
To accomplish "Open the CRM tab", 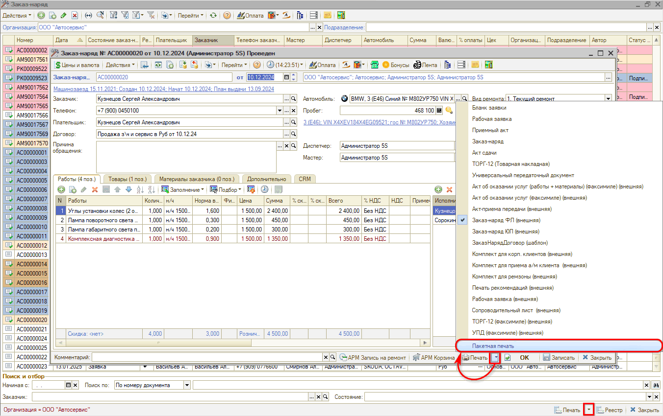I will (x=305, y=179).
